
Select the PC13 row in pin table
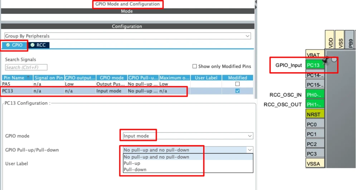(x=128, y=91)
